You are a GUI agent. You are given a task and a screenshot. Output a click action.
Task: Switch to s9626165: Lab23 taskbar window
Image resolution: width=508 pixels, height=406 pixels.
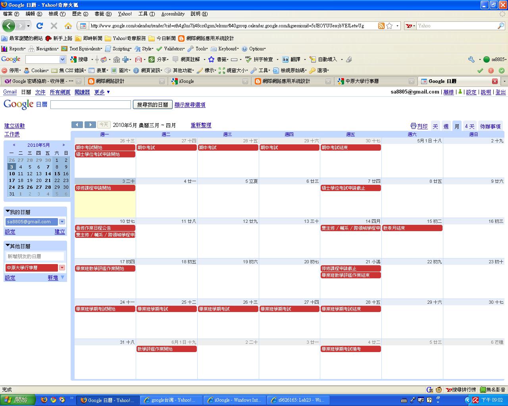[x=298, y=400]
